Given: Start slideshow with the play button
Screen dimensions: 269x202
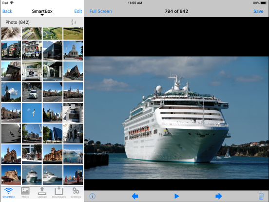Looking at the screenshot, I should 177,196.
